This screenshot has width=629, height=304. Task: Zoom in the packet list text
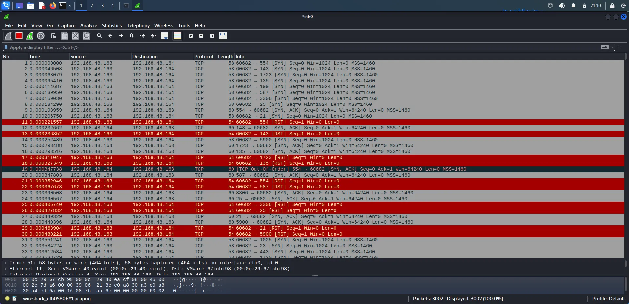(x=191, y=36)
